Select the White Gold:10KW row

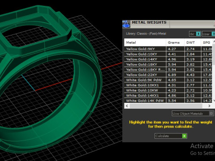[x=168, y=90]
